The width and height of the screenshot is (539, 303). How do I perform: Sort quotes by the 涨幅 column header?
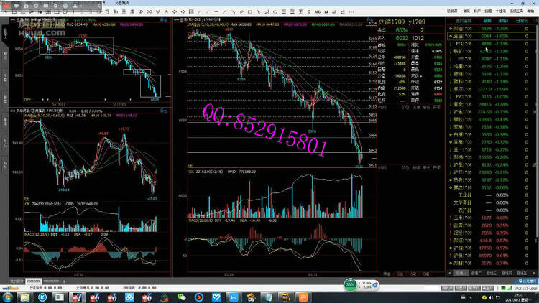[503, 21]
